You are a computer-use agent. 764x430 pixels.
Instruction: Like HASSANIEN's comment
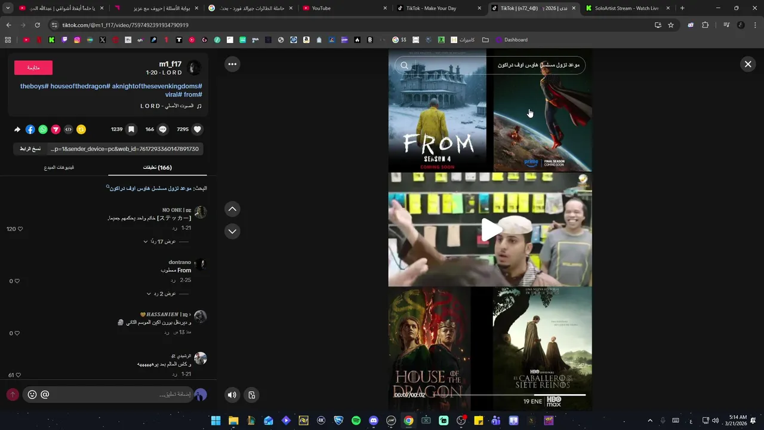[17, 333]
